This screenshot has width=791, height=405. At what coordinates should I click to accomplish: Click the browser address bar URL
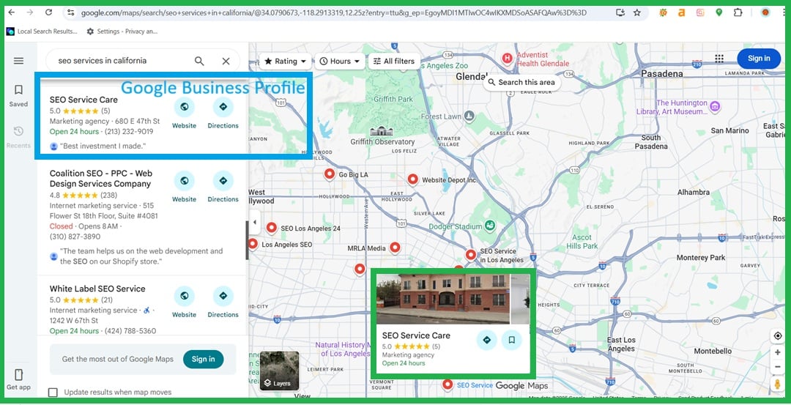click(333, 12)
